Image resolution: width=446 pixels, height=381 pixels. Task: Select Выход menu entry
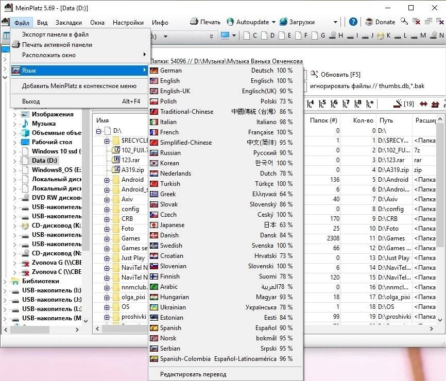(80, 101)
